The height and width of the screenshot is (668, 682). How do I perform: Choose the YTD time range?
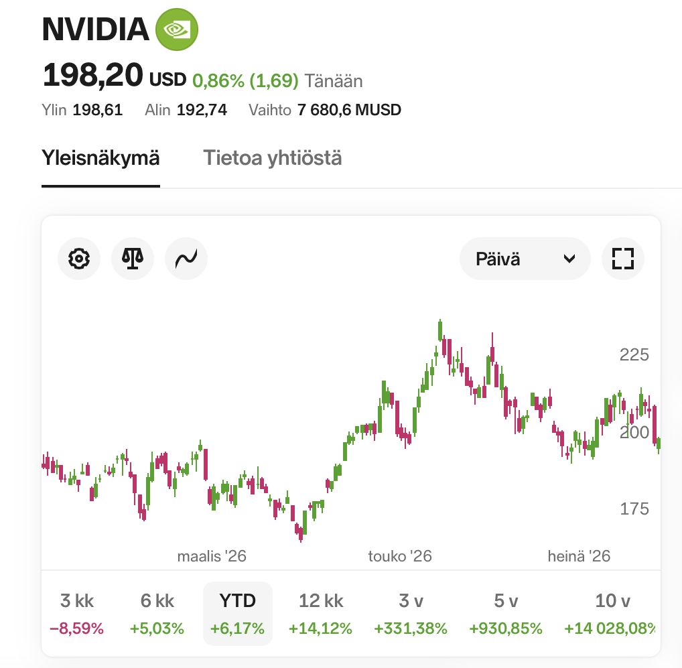pos(237,613)
